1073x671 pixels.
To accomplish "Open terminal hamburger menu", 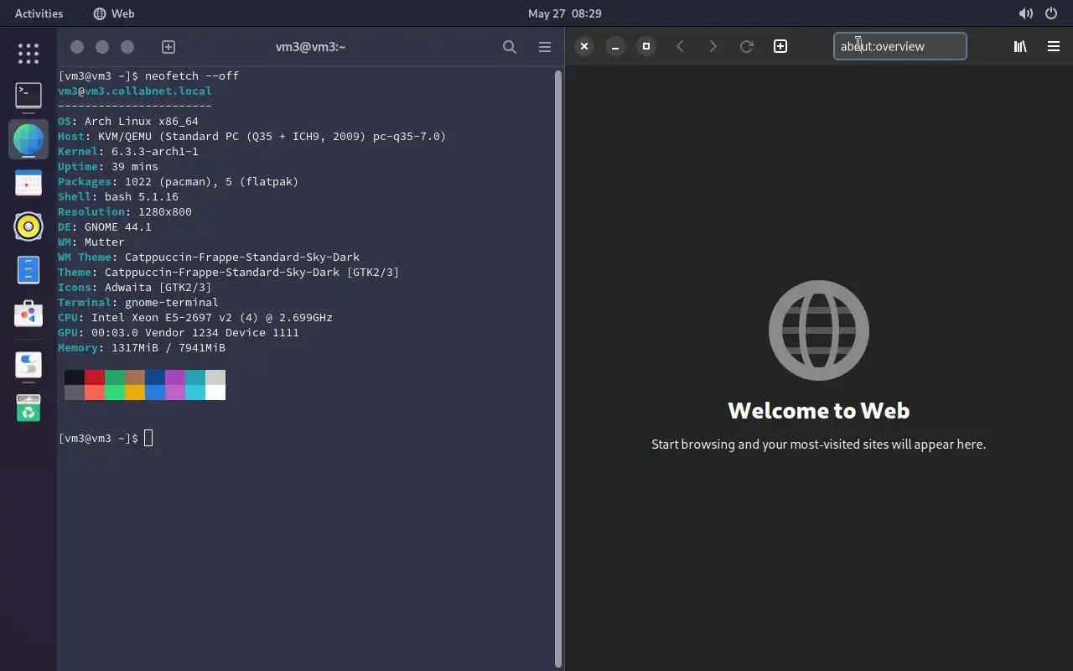I will click(x=545, y=47).
